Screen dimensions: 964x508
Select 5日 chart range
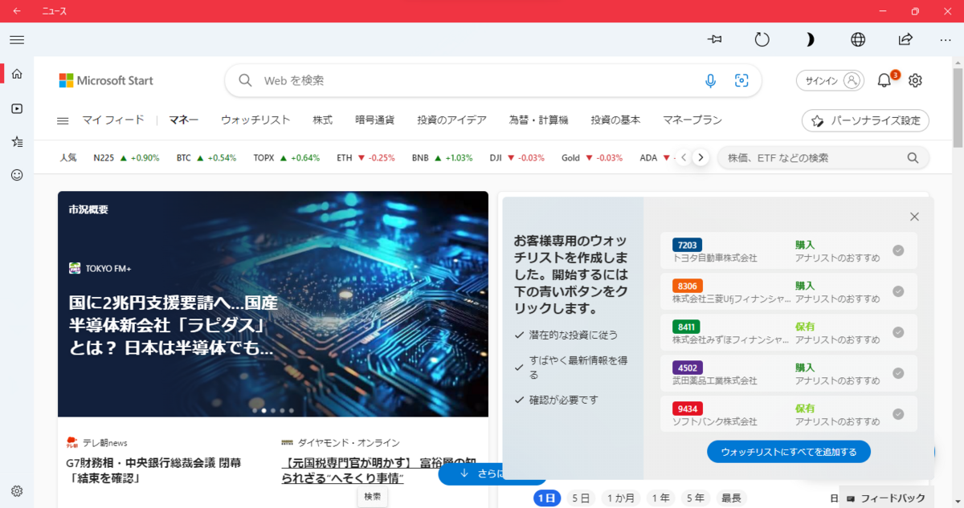click(x=581, y=498)
